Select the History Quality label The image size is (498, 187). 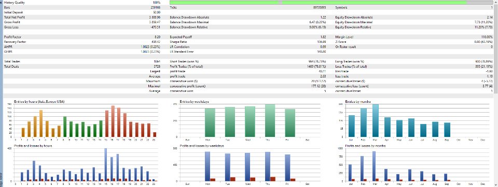click(15, 2)
